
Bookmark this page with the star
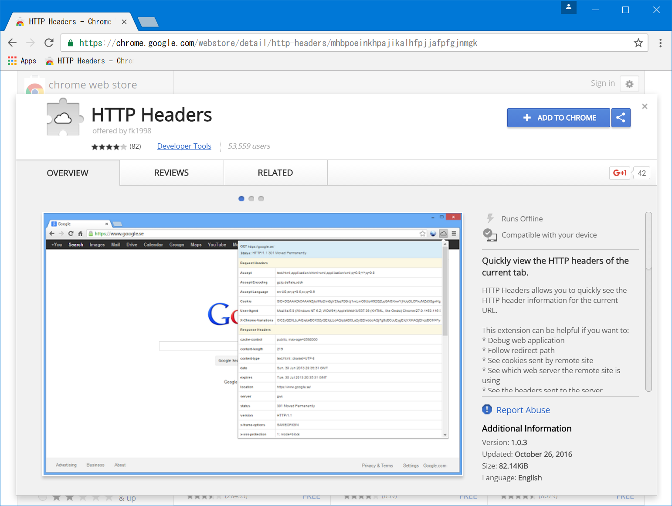click(638, 43)
